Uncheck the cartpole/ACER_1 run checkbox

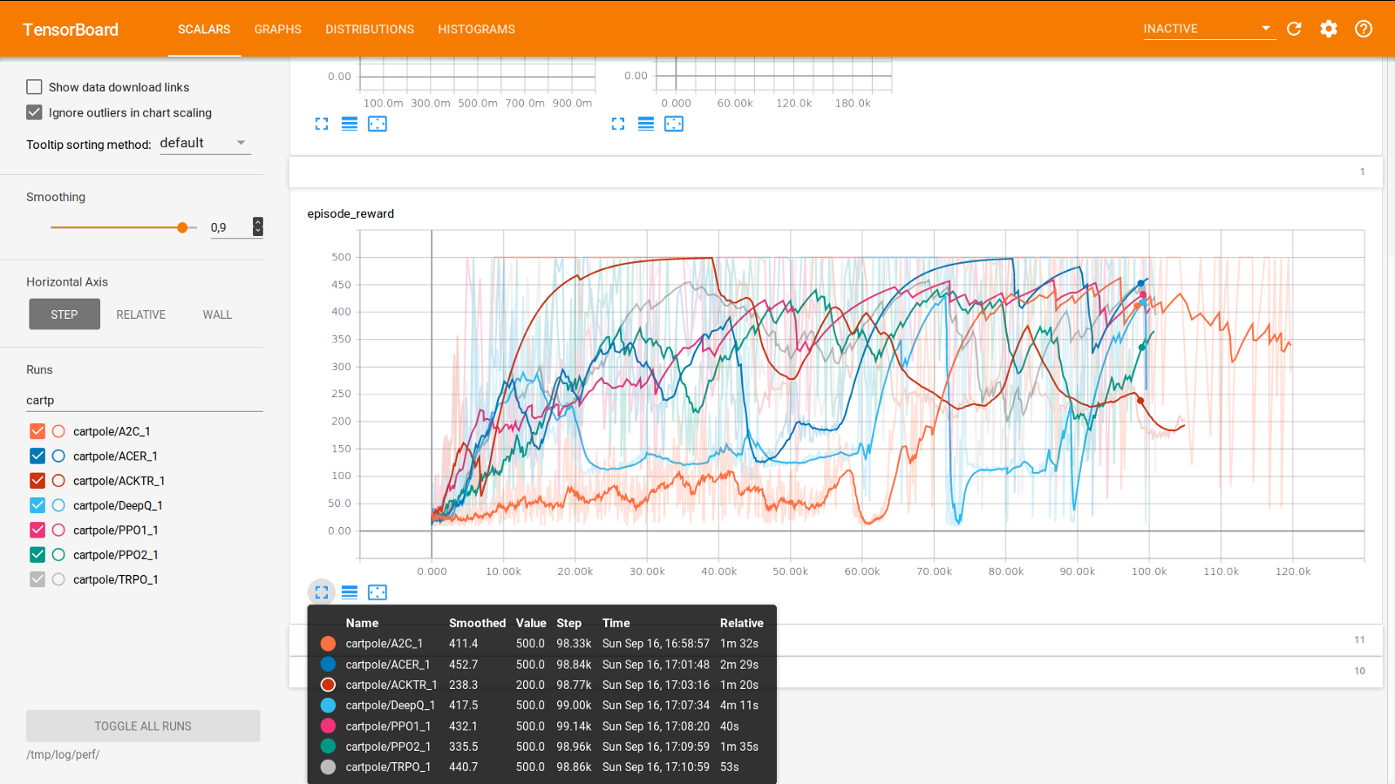pyautogui.click(x=37, y=456)
